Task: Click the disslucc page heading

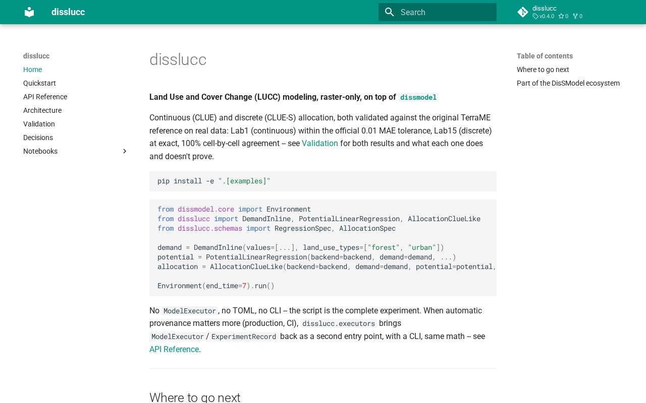Action: (178, 59)
